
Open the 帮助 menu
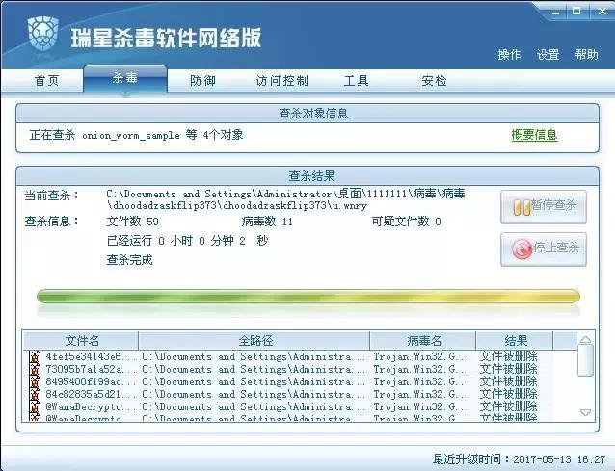[x=586, y=54]
